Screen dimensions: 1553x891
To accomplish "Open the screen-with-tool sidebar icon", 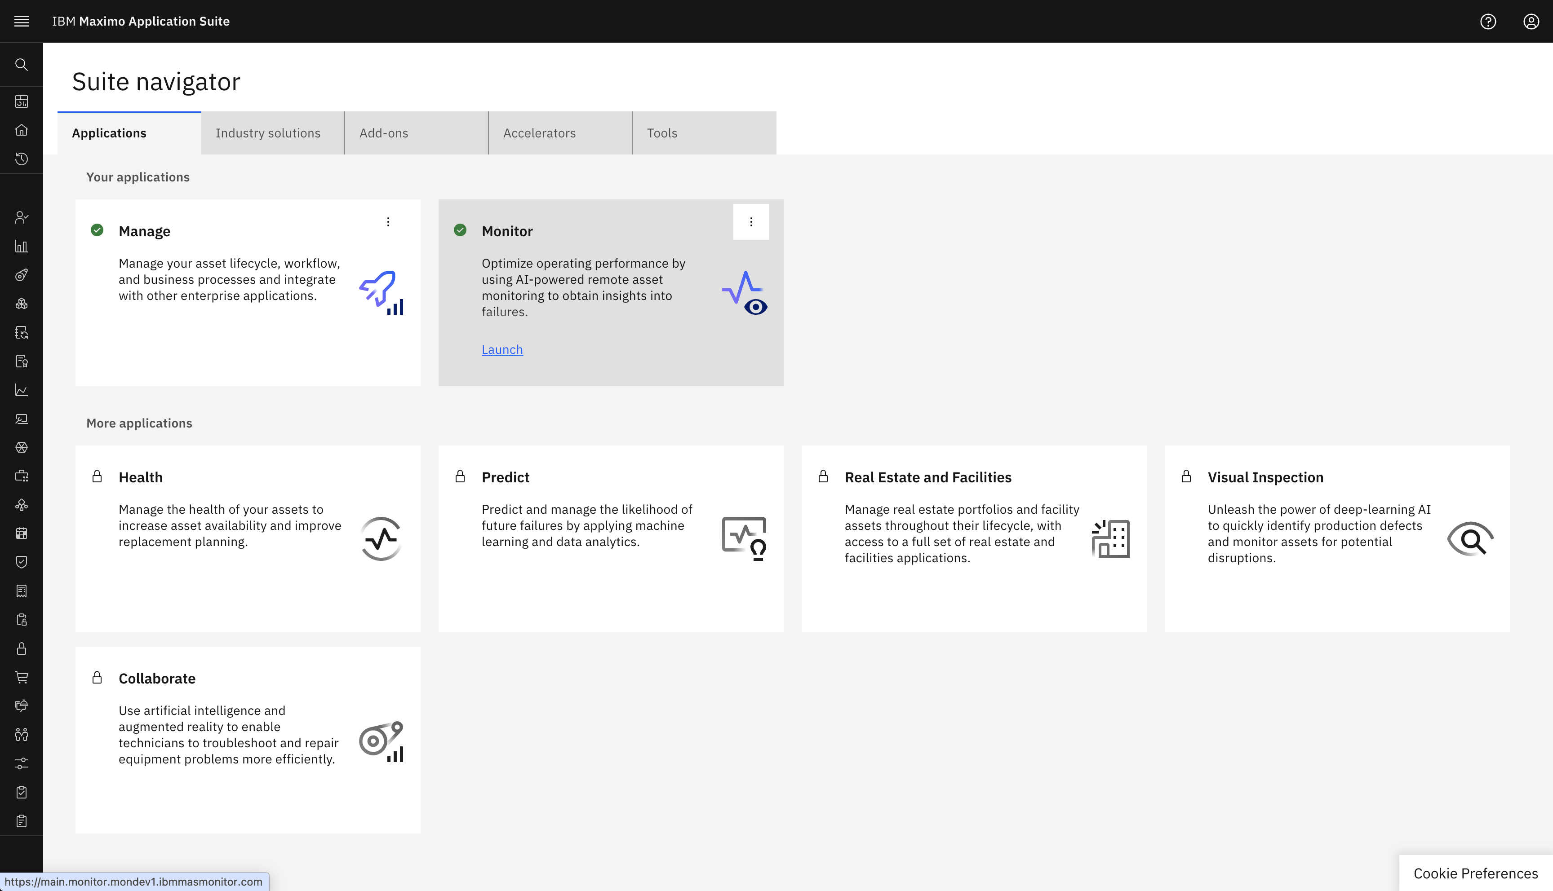I will click(22, 419).
